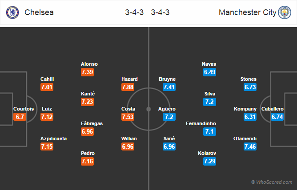This screenshot has width=297, height=190.
Task: Select Hazard's 7.88 rating badge
Action: click(x=128, y=87)
